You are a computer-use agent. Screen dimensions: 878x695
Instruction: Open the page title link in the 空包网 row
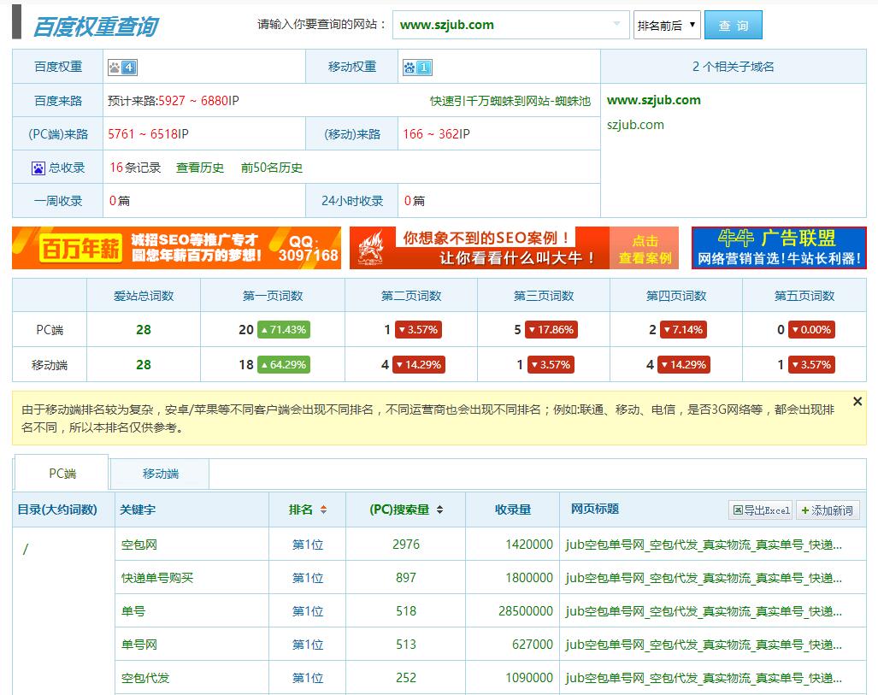(704, 545)
